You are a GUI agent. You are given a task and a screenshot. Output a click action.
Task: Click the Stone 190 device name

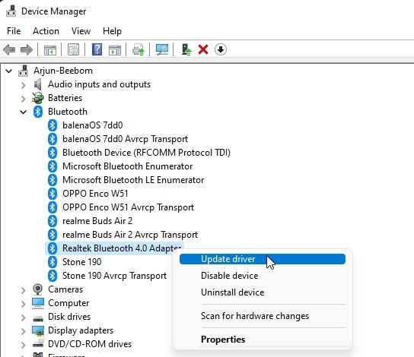pyautogui.click(x=82, y=262)
